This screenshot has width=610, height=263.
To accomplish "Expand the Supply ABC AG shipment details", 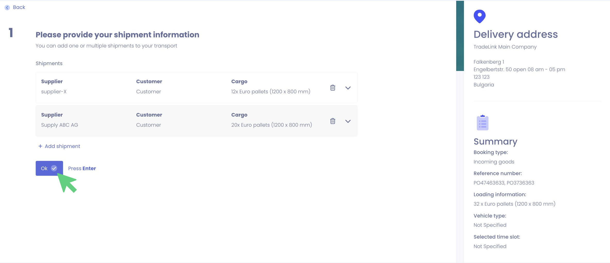I will coord(348,121).
